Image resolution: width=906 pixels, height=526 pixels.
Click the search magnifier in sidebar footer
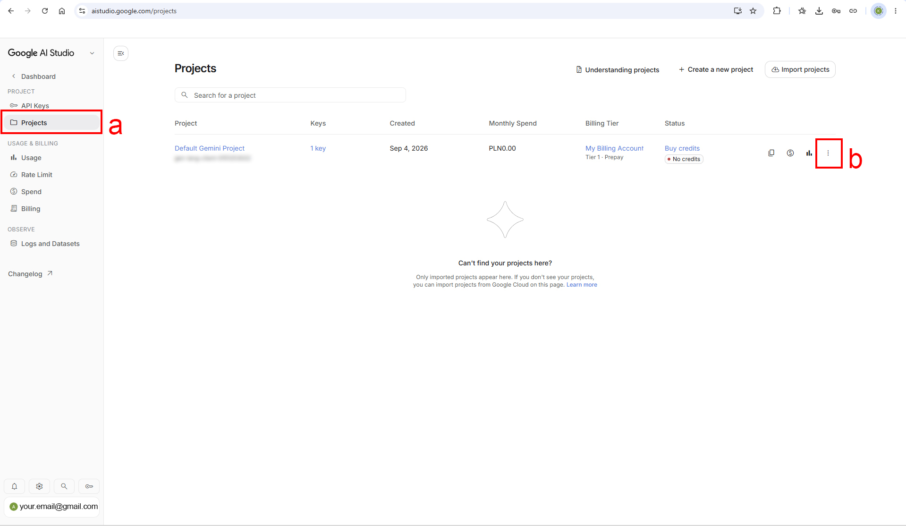64,486
